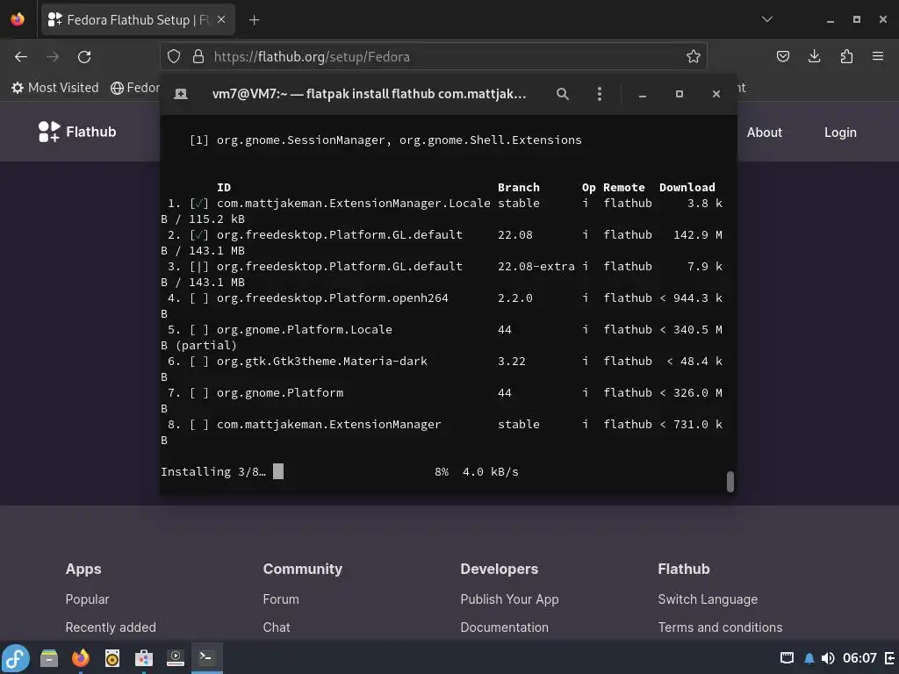The width and height of the screenshot is (899, 674).
Task: Open the Chat link
Action: click(277, 627)
